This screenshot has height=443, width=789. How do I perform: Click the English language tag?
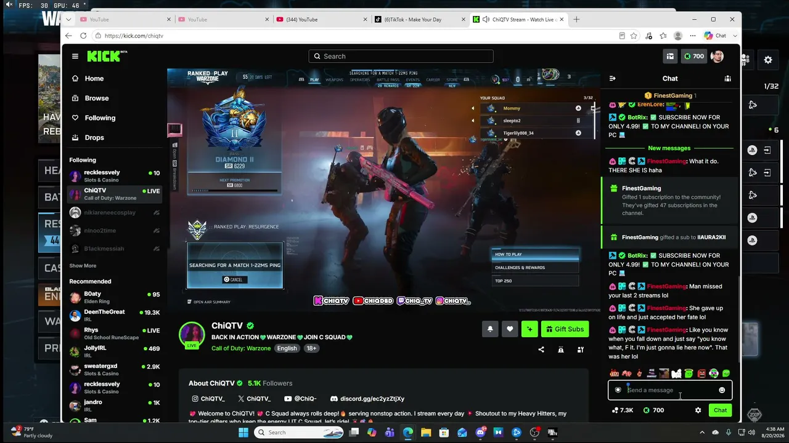click(287, 348)
